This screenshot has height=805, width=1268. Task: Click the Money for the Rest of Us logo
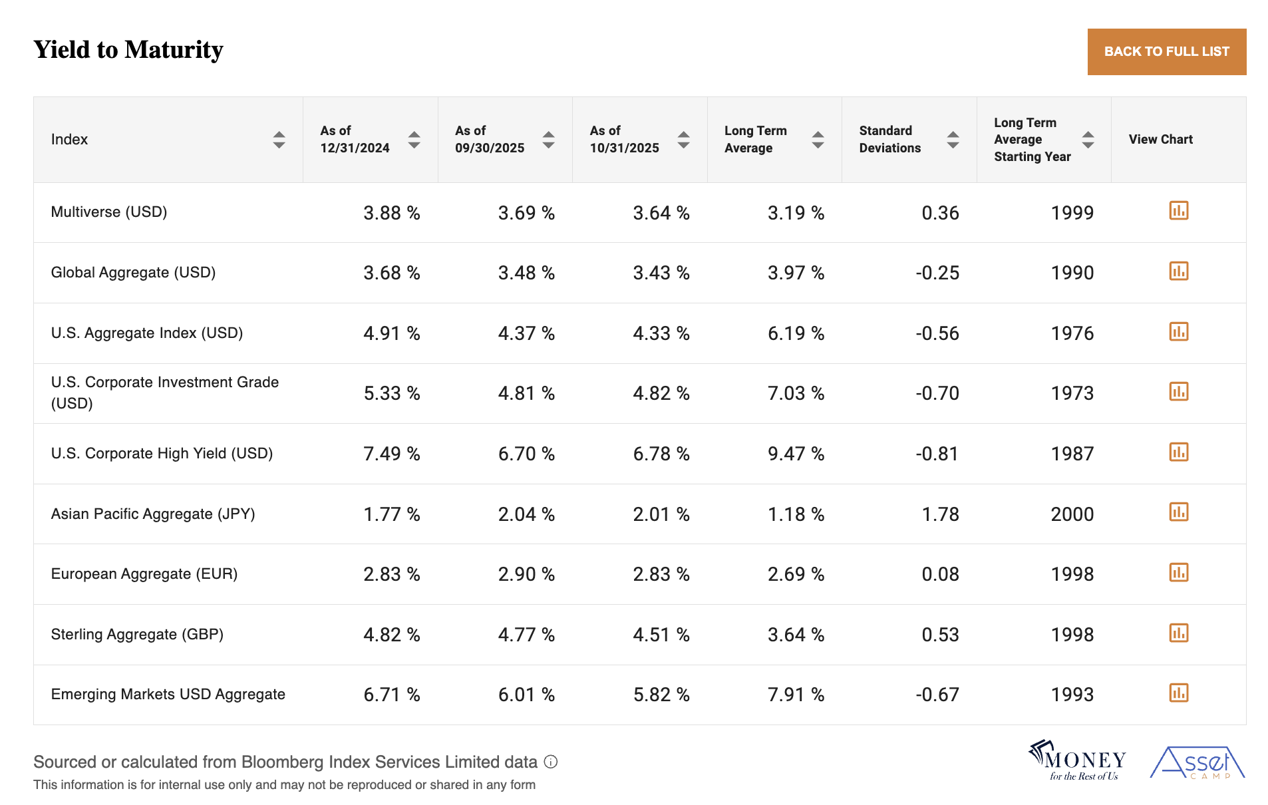pos(1077,760)
